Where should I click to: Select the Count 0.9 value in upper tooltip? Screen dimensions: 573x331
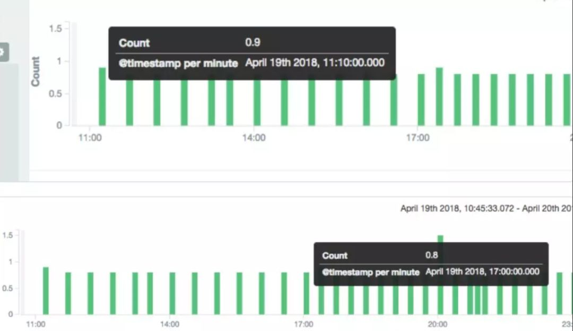[253, 42]
